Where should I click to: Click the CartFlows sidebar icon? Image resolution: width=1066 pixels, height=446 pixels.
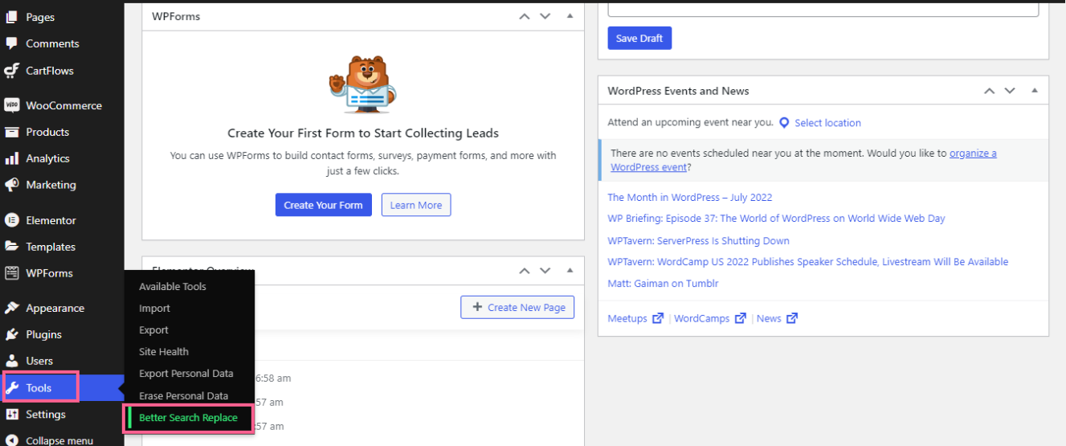pyautogui.click(x=11, y=71)
